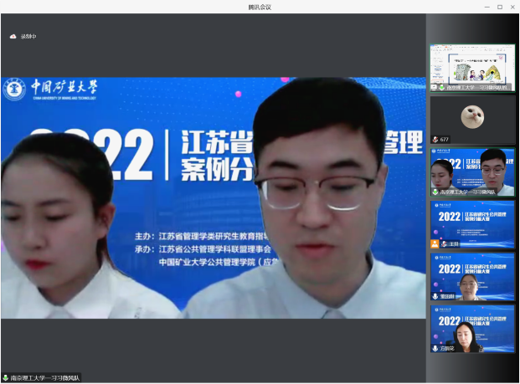The width and height of the screenshot is (520, 384).
Task: Click the 录制中 recording label
Action: click(x=28, y=37)
